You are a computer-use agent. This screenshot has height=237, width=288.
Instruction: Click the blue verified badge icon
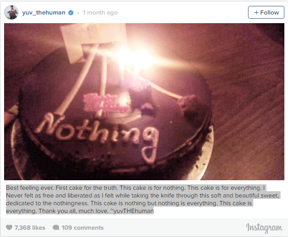(x=71, y=13)
